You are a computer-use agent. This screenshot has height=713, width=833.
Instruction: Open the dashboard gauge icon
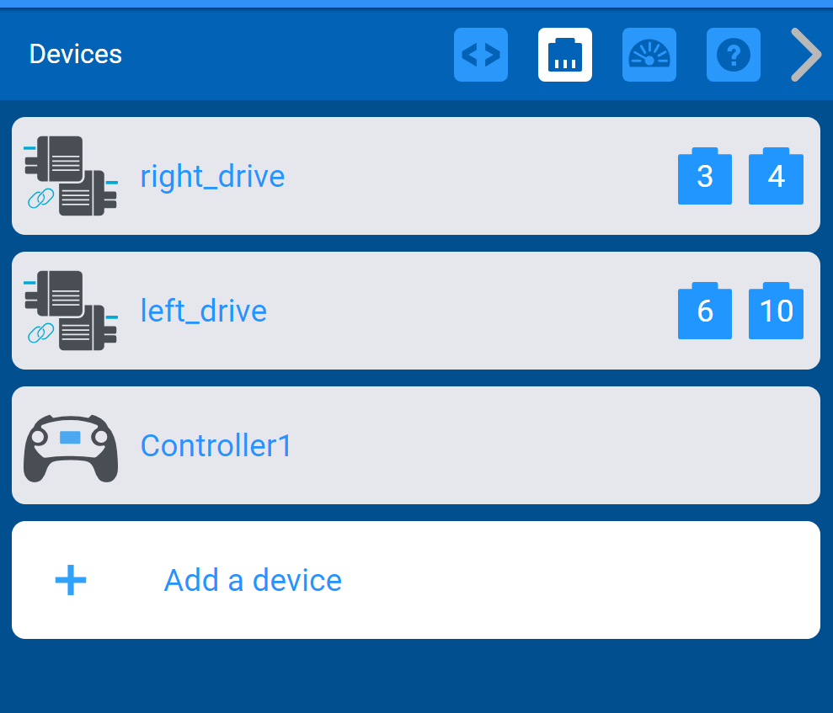[x=649, y=55]
